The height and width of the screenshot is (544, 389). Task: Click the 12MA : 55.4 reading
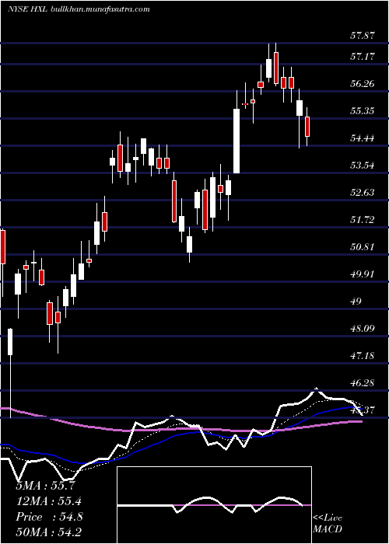point(49,501)
